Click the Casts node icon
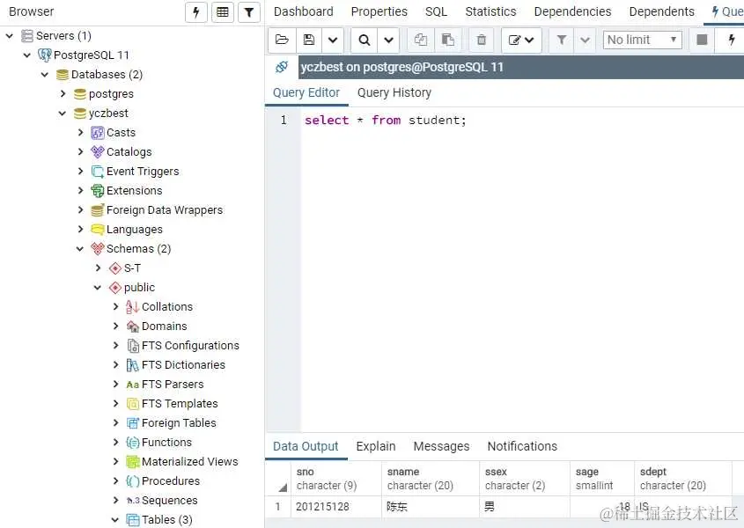 click(x=97, y=132)
